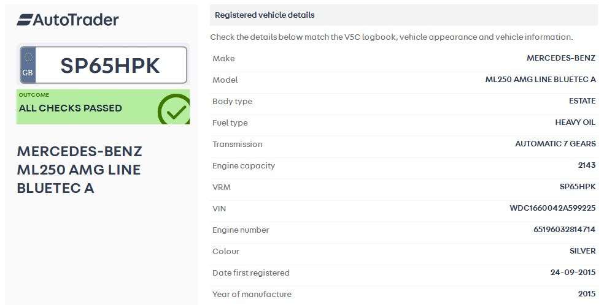The image size is (604, 305).
Task: Click the VRM value in details table
Action: click(577, 187)
